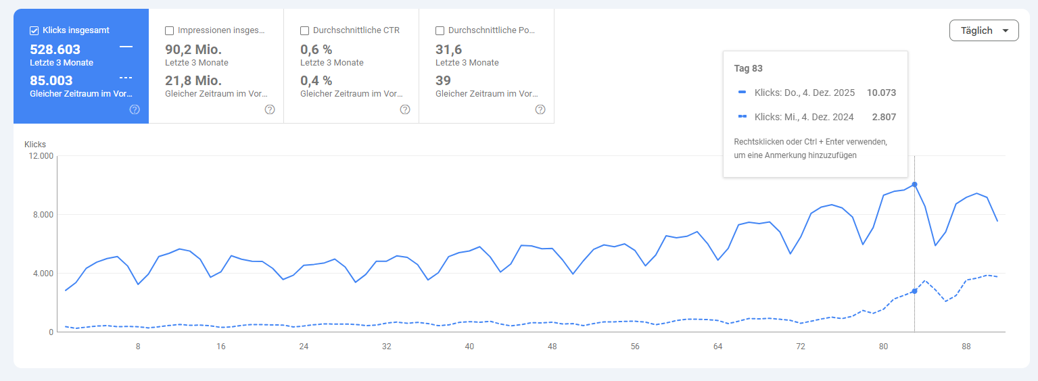Tick the Durchschnittliche Position checkbox
This screenshot has height=381, width=1038.
pyautogui.click(x=440, y=30)
